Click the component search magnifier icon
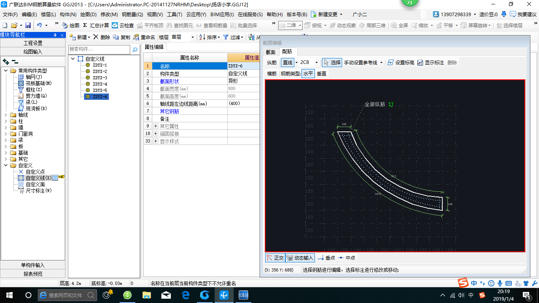The width and height of the screenshot is (539, 303). (135, 49)
